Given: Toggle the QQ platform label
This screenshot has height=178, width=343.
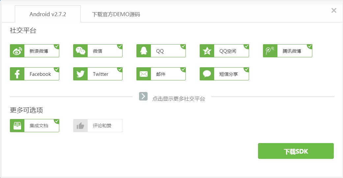Looking at the screenshot, I should pyautogui.click(x=160, y=51).
